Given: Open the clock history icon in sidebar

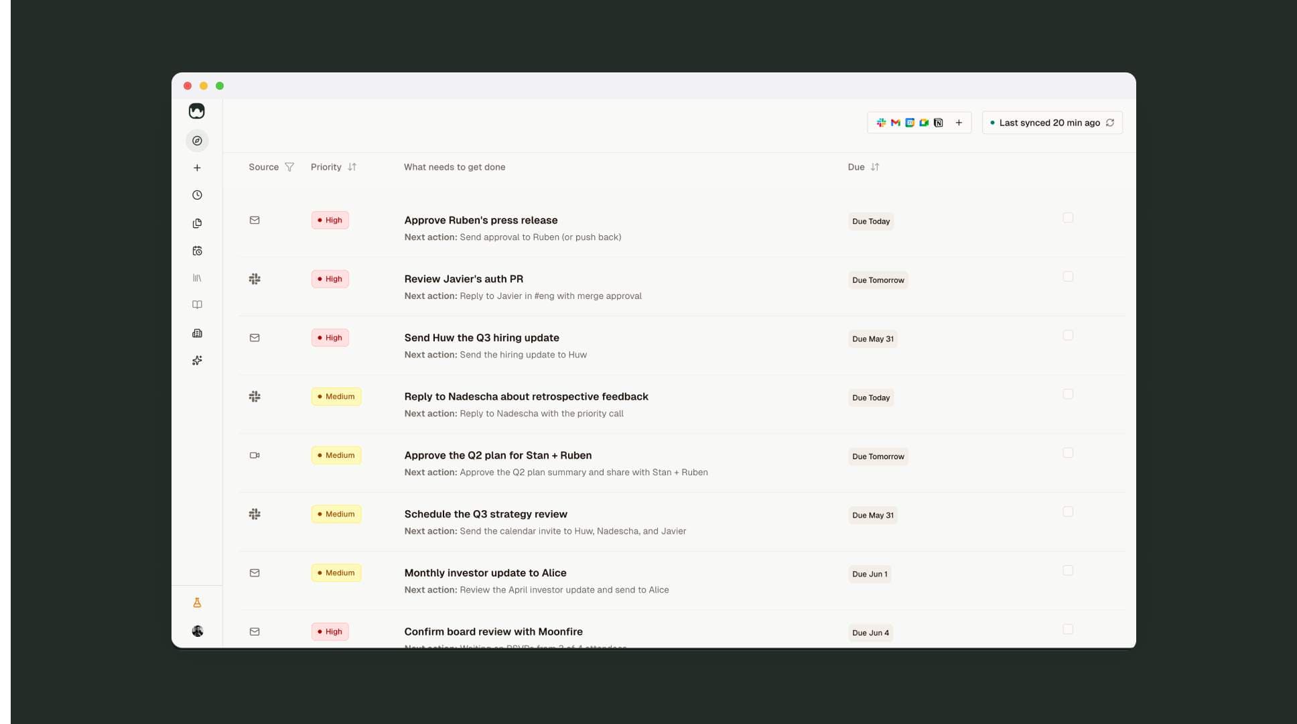Looking at the screenshot, I should pyautogui.click(x=197, y=195).
